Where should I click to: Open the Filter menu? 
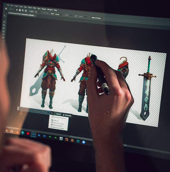pyautogui.click(x=35, y=8)
